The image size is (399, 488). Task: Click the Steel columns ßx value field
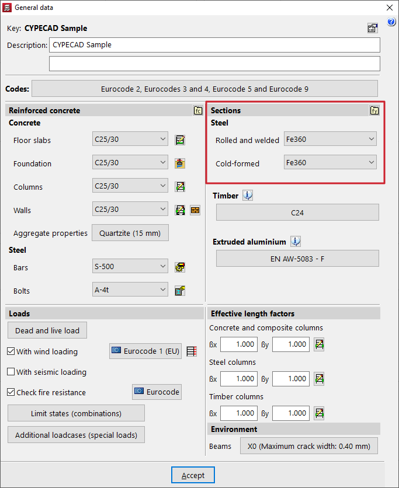click(x=238, y=379)
